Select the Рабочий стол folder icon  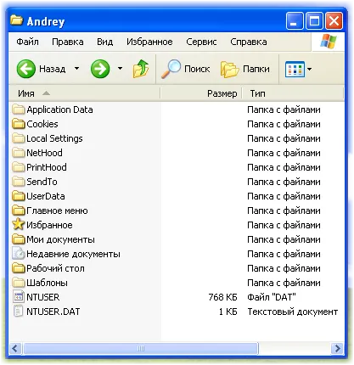point(19,268)
